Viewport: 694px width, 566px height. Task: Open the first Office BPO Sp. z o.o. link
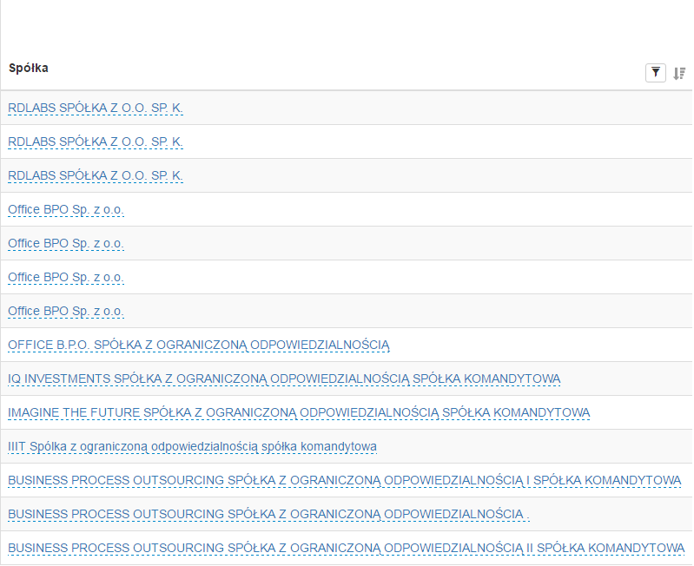(66, 209)
